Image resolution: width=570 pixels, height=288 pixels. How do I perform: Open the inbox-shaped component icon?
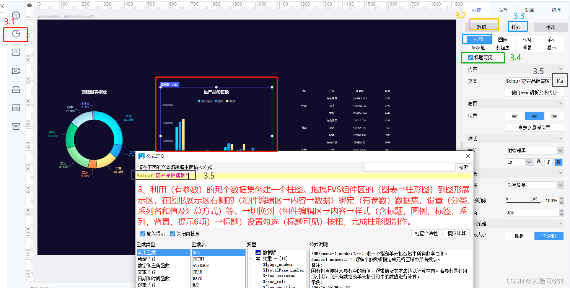(x=16, y=89)
